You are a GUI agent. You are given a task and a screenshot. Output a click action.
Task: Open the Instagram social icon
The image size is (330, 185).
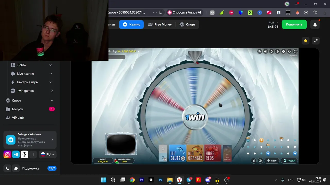(7, 154)
